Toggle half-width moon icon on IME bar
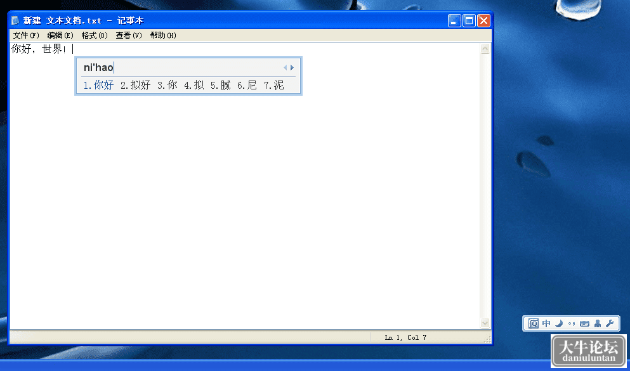 pos(559,323)
